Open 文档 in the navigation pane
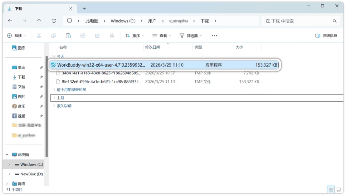The width and height of the screenshot is (347, 196). pyautogui.click(x=19, y=87)
